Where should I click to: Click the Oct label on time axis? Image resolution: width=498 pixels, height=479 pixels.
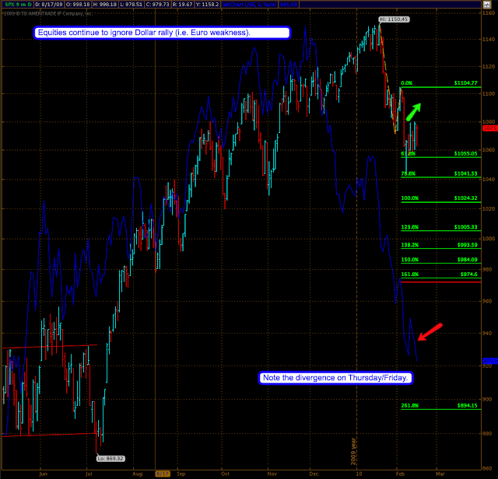pos(225,474)
